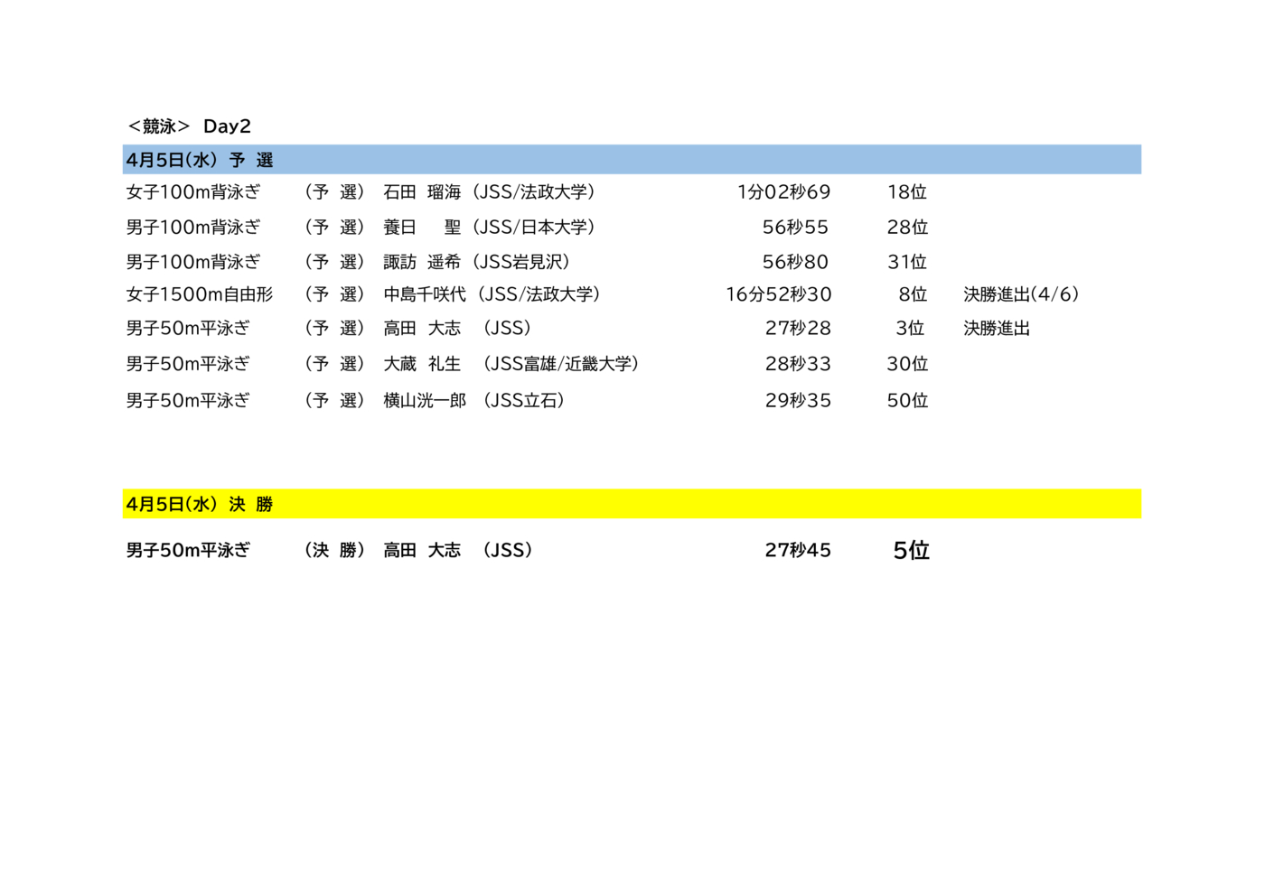Select the time '29秒35'
The image size is (1265, 894).
[798, 400]
